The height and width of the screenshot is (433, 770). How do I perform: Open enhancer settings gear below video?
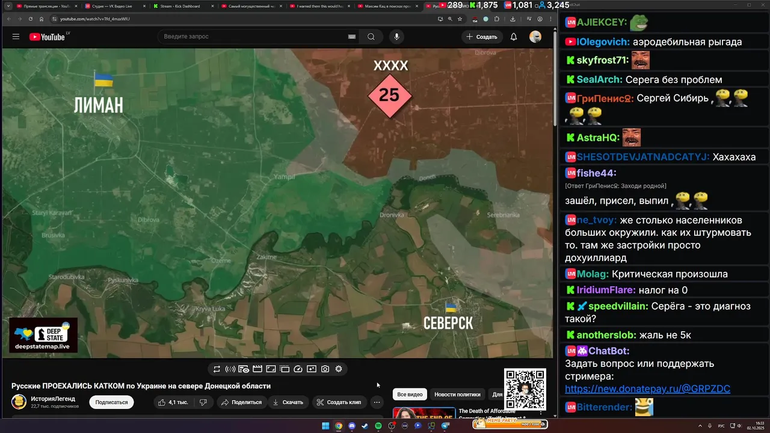coord(339,369)
